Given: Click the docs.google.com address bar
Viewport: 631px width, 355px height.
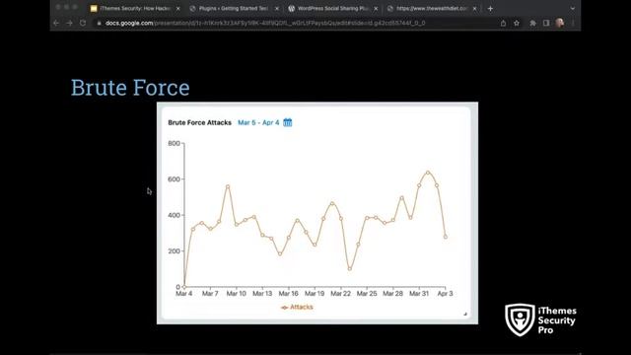Looking at the screenshot, I should (265, 24).
